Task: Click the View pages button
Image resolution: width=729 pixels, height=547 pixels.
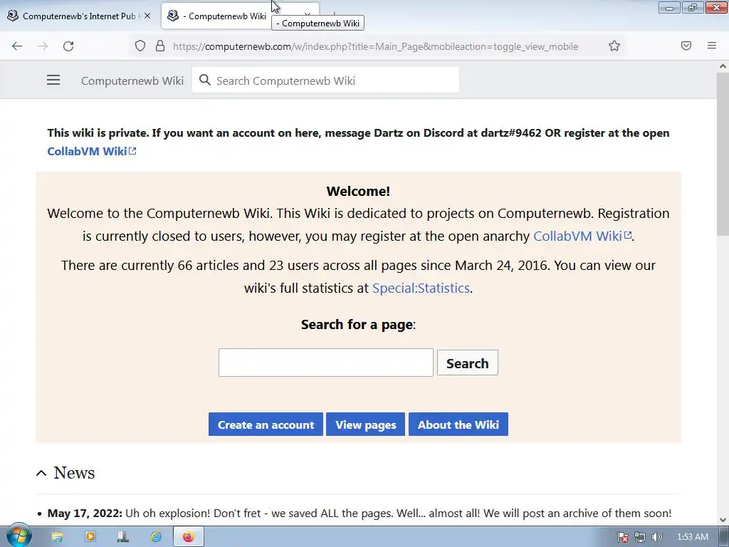Action: pos(365,424)
